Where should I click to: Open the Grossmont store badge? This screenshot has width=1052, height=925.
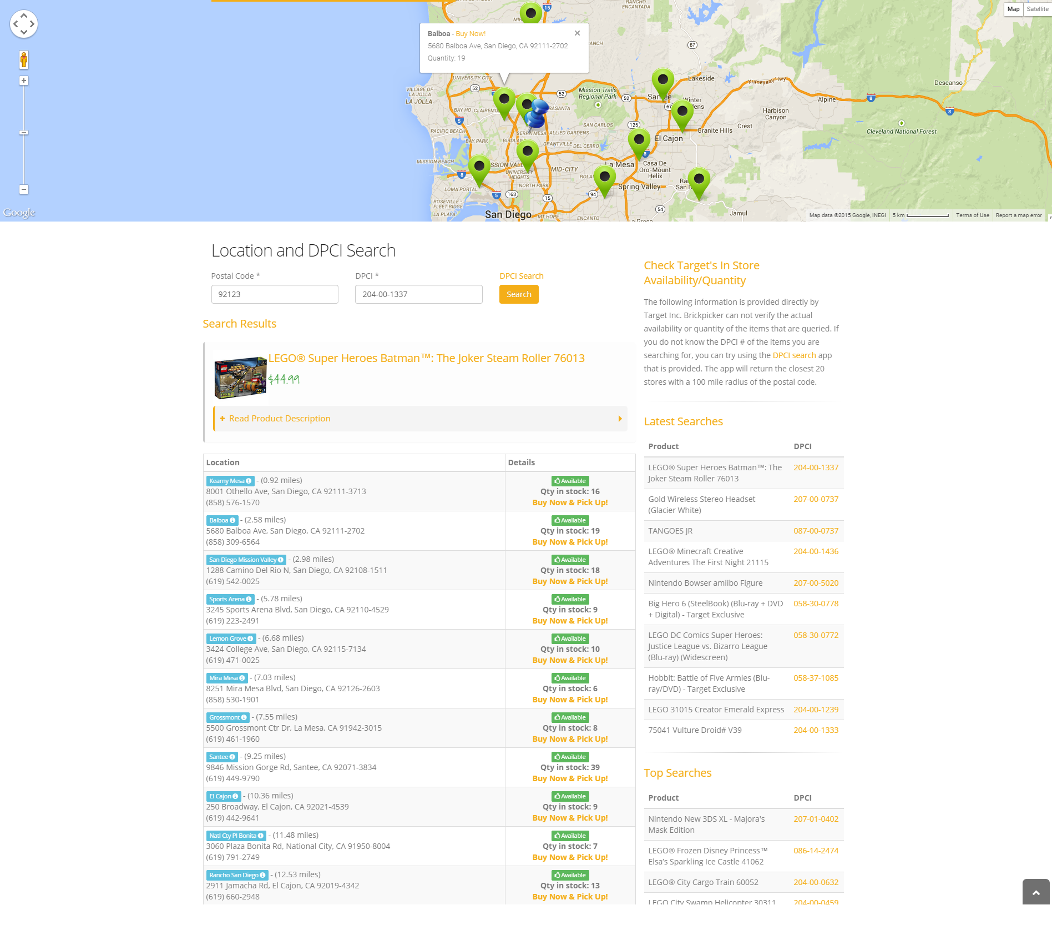pos(228,717)
